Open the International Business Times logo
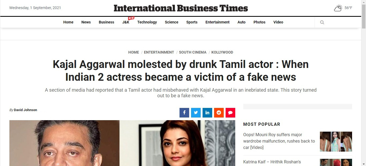Viewport: 366px width, 166px height. pos(181,8)
